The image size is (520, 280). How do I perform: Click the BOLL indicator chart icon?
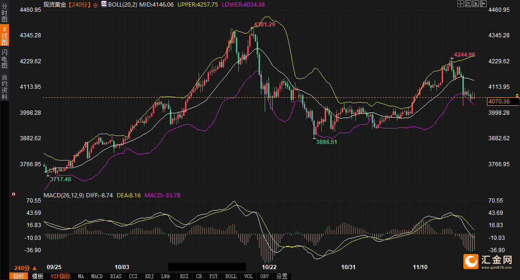(104, 4)
